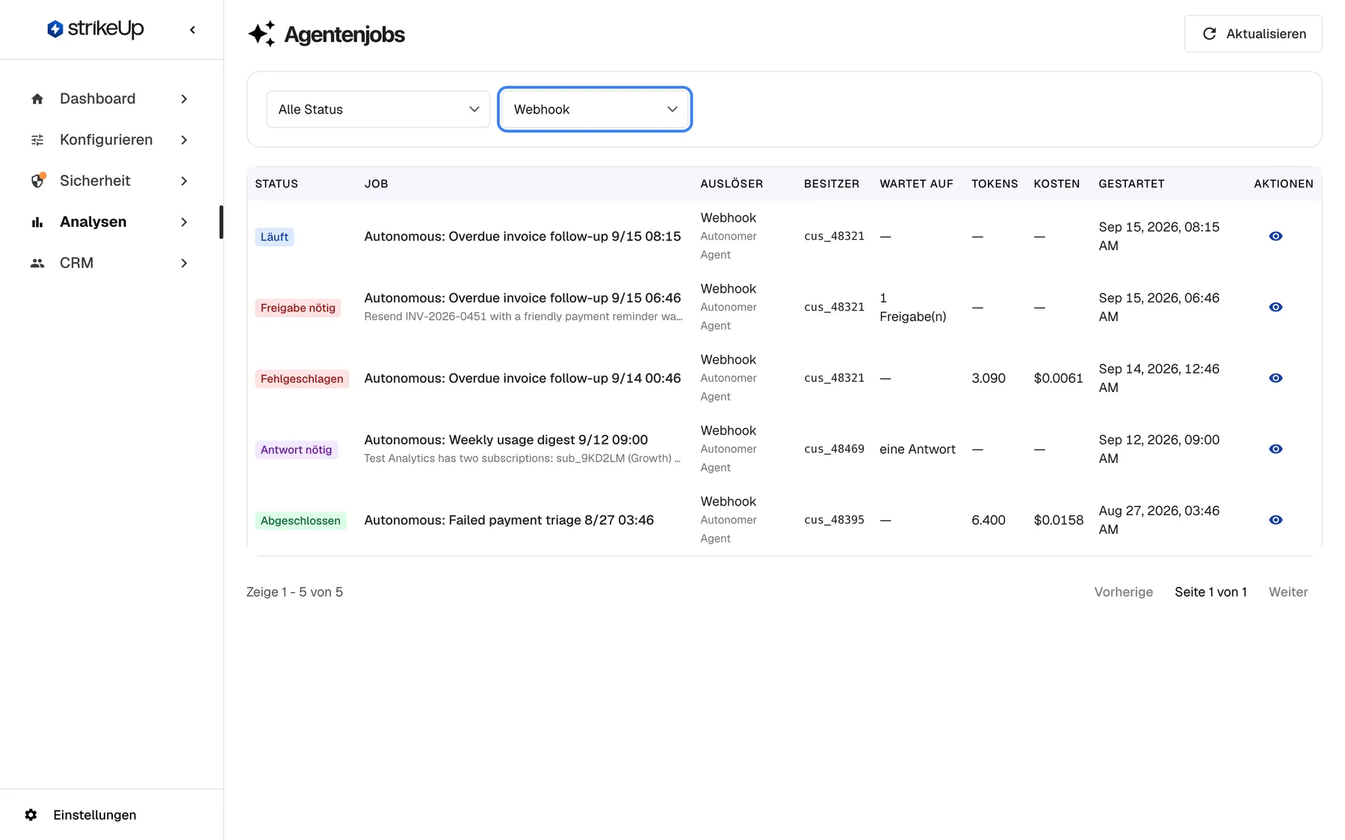Click token count 6.400

(989, 520)
